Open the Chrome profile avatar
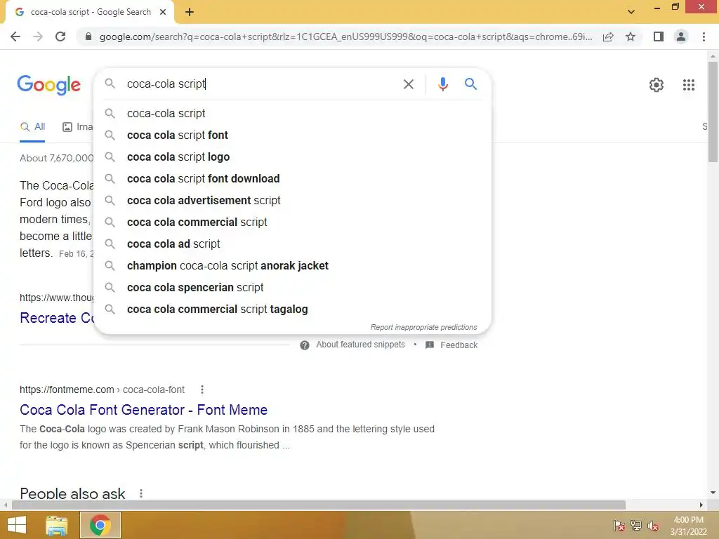This screenshot has width=719, height=539. pos(681,36)
